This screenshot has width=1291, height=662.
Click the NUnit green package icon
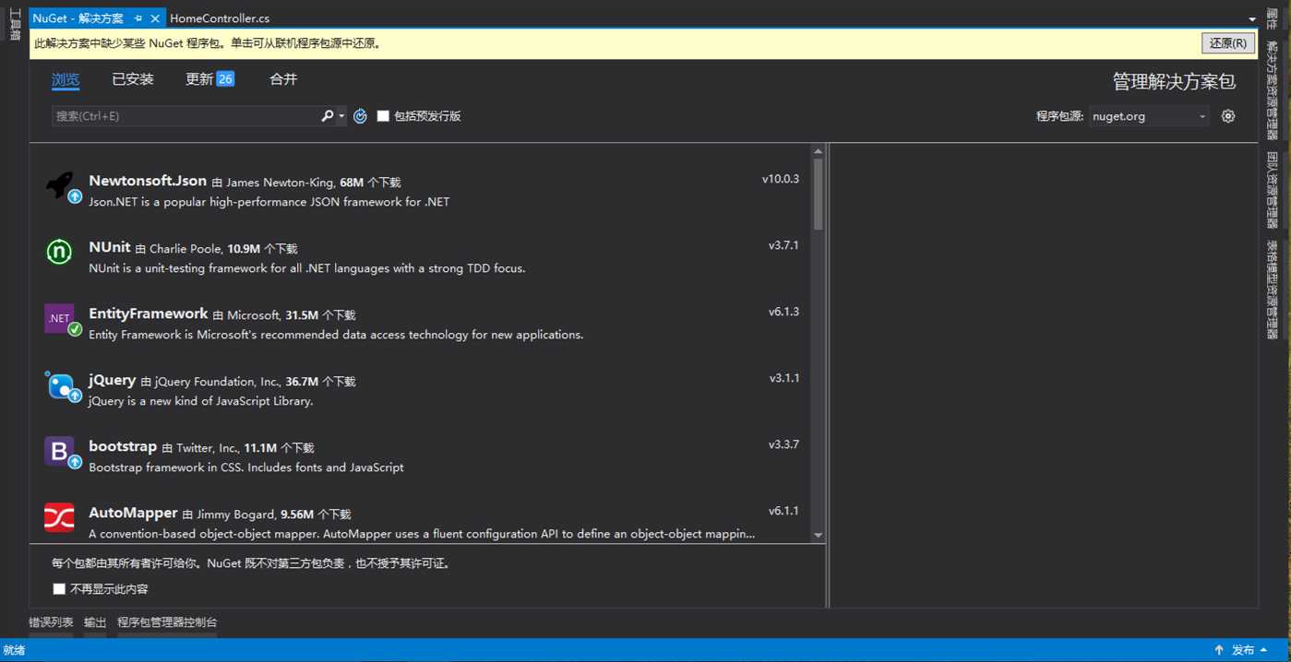tap(59, 251)
